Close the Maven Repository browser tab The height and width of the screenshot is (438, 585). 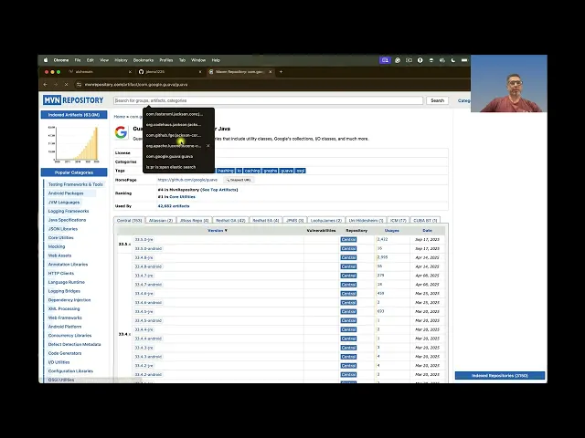click(x=271, y=71)
